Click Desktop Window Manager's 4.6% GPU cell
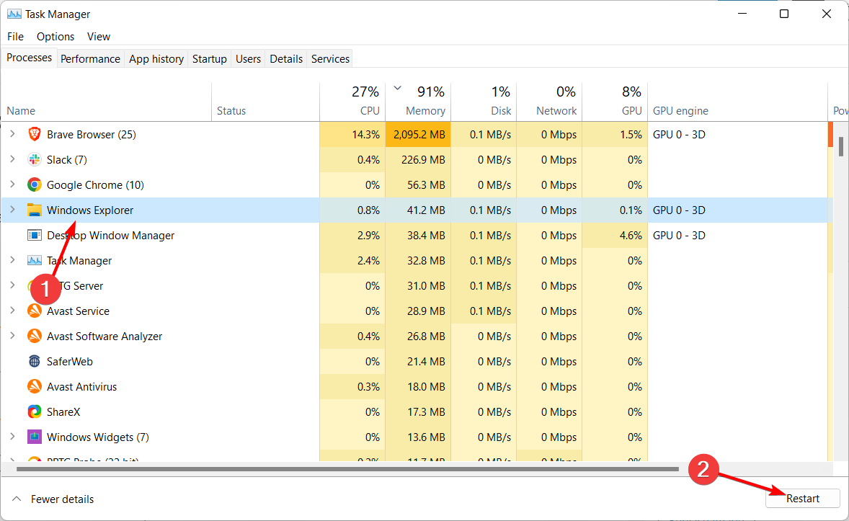Image resolution: width=849 pixels, height=521 pixels. click(x=615, y=235)
